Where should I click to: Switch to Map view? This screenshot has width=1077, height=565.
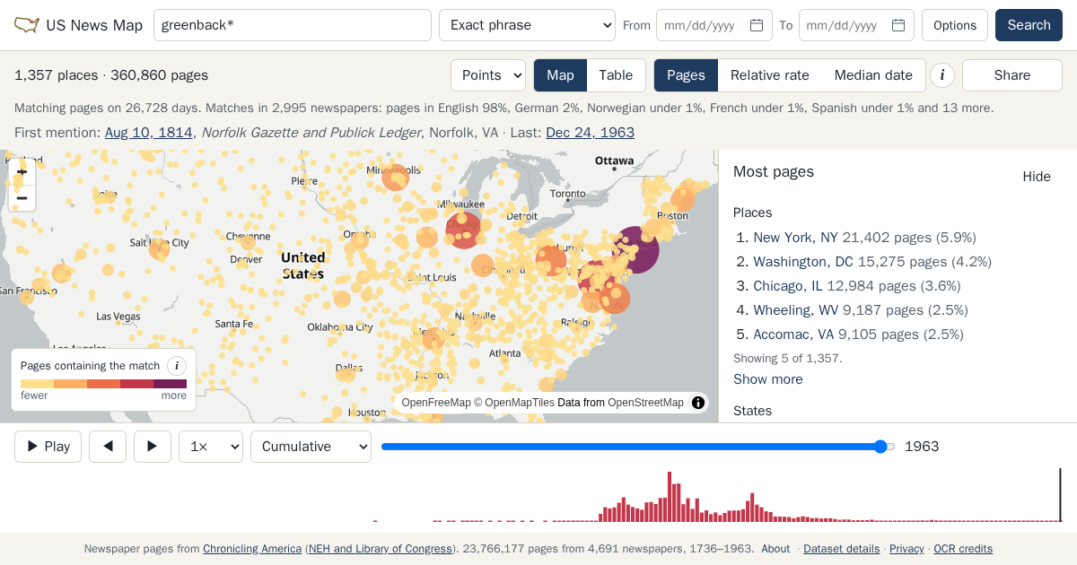click(560, 75)
